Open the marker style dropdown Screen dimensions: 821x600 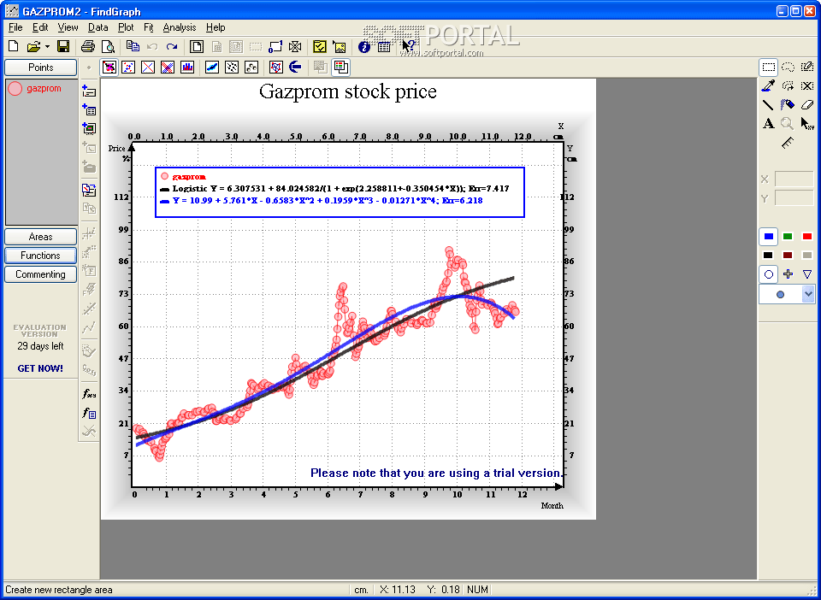tap(808, 294)
